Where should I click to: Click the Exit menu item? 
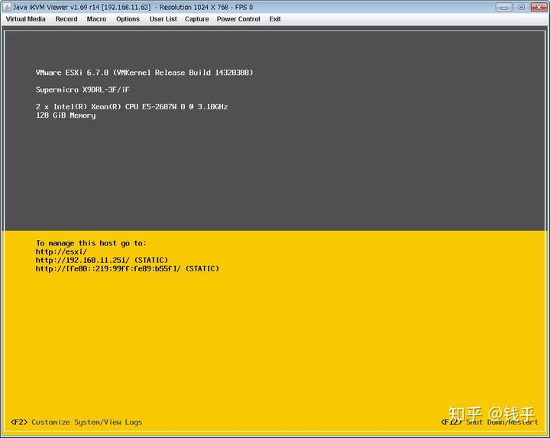[x=275, y=19]
